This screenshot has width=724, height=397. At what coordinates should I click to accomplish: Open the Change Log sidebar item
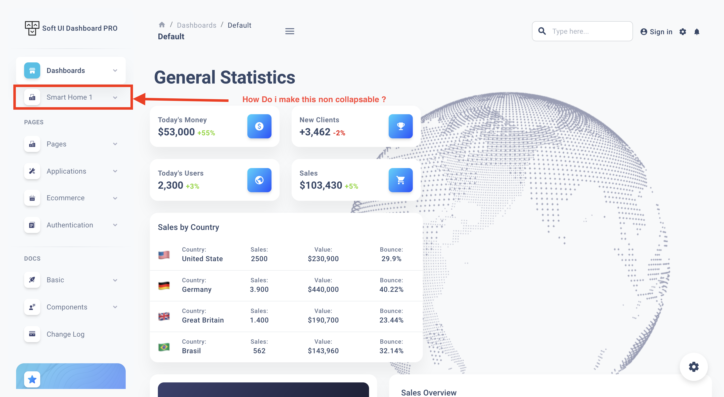tap(65, 334)
